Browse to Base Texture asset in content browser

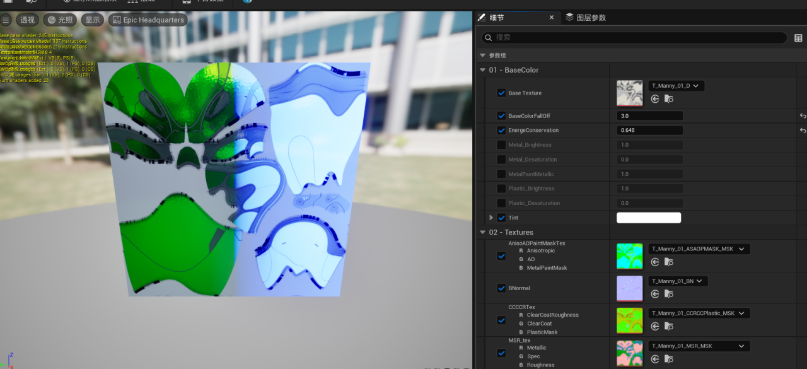click(668, 99)
